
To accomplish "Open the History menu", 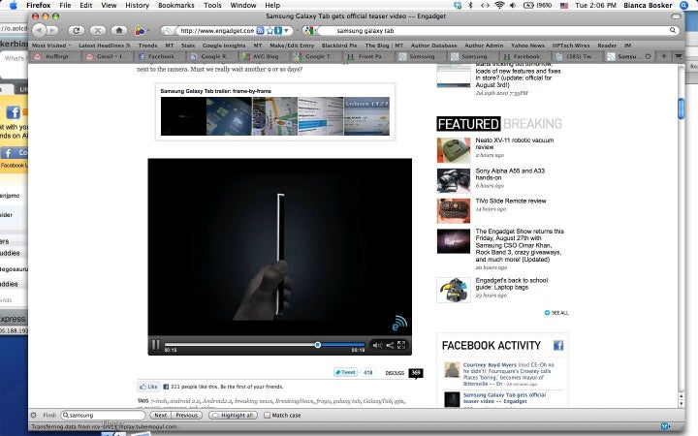I will tap(137, 6).
